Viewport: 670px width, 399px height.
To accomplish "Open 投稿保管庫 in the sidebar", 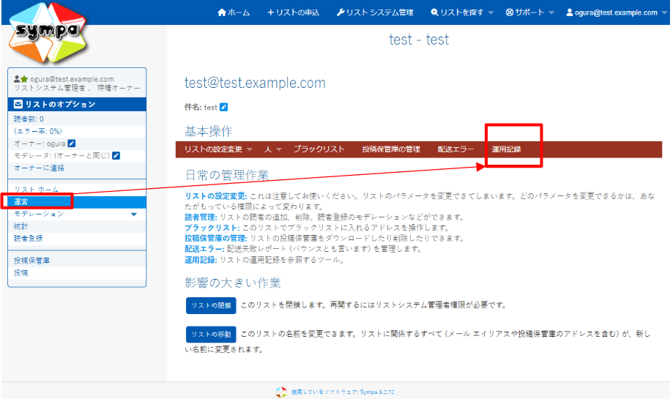I will pos(31,261).
